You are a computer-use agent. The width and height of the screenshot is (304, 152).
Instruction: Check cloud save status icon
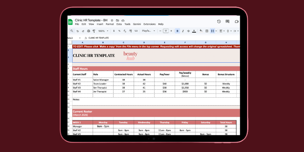point(123,21)
